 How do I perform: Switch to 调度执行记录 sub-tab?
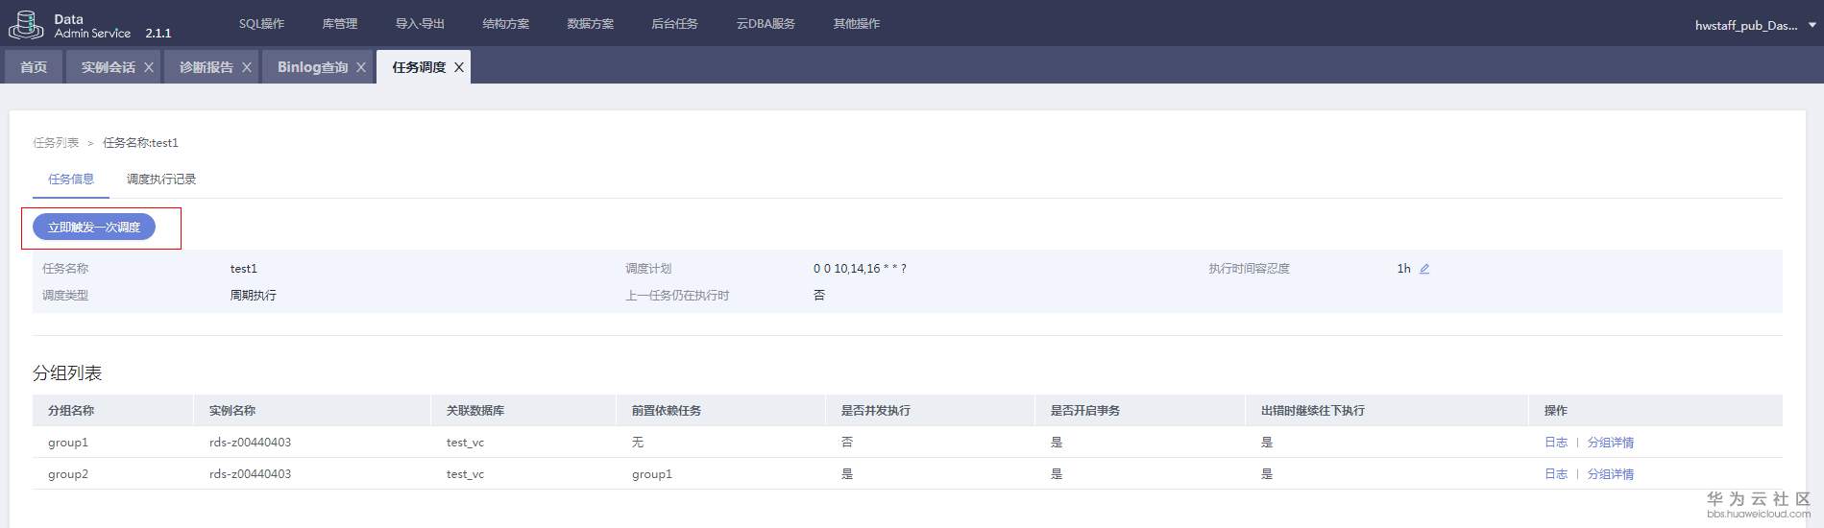pos(161,180)
